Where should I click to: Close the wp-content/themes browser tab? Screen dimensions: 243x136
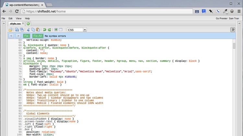click(x=42, y=5)
